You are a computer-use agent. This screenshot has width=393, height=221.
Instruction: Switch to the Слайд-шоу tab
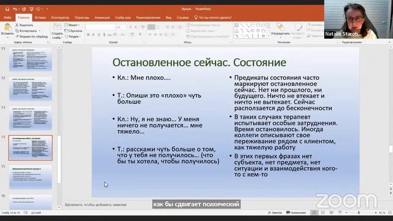(123, 18)
